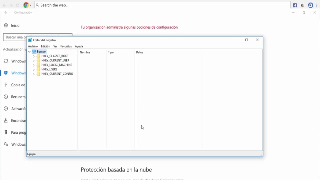Screen dimensions: 320x180
Task: Select the HKEY_USERS label
Action: pyautogui.click(x=49, y=69)
